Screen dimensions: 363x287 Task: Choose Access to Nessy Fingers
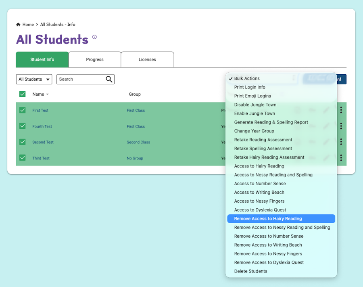click(x=281, y=201)
